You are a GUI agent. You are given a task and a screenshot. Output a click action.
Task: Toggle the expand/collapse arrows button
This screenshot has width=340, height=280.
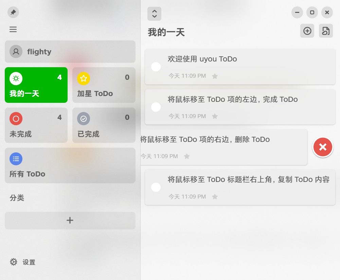point(154,14)
